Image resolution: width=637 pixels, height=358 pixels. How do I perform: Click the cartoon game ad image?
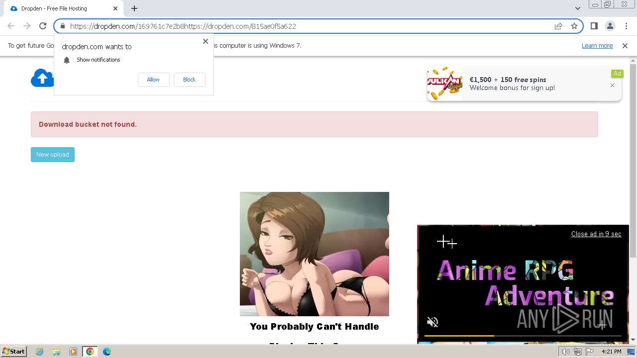click(315, 254)
